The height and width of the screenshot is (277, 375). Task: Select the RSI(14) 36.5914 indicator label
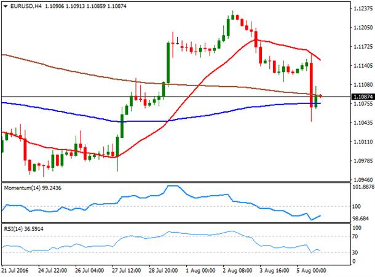point(24,229)
